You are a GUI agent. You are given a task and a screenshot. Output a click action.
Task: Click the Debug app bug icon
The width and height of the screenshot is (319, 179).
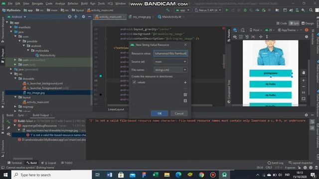[245, 10]
